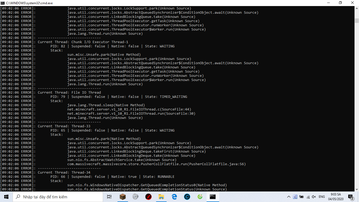
Task: Click 'java.lang.Thread.sleep(Native Method)' line
Action: [106, 105]
